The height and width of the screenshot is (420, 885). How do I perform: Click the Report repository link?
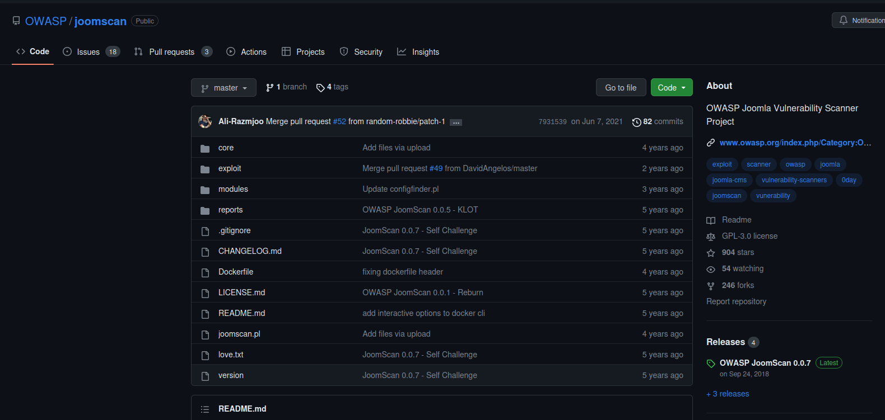click(x=736, y=301)
